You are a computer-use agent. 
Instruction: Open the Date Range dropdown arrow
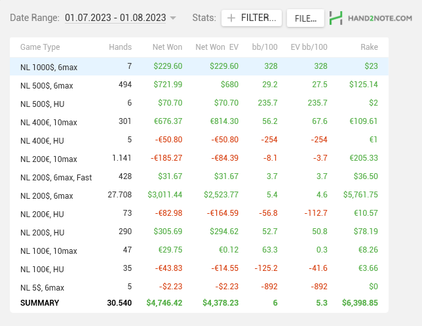(x=173, y=18)
